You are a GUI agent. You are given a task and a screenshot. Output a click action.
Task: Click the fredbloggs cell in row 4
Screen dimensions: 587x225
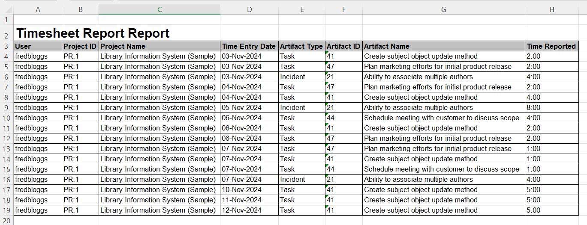(31, 56)
